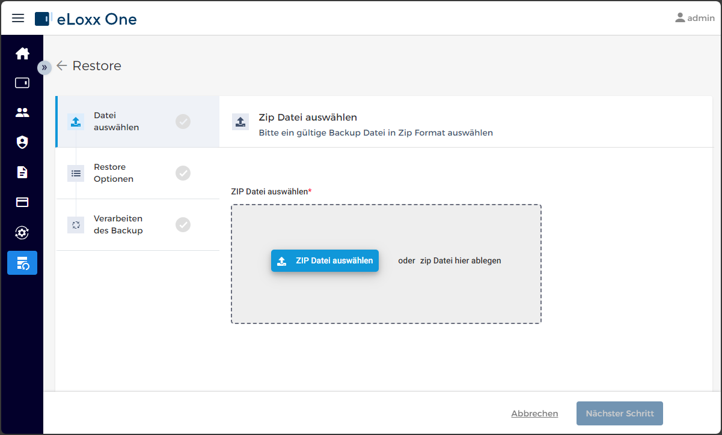Select the Verarbeiten des Backup step
This screenshot has height=435, width=722.
pos(138,224)
